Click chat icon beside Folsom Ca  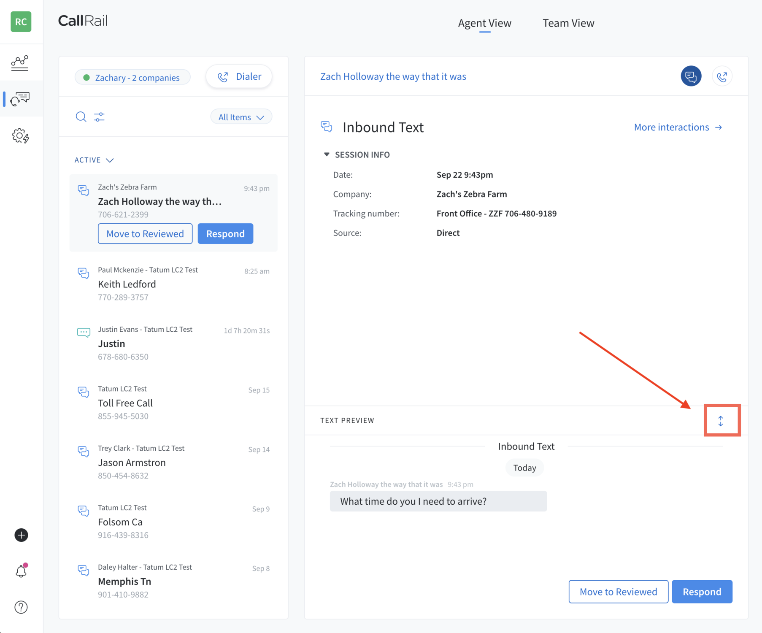84,511
